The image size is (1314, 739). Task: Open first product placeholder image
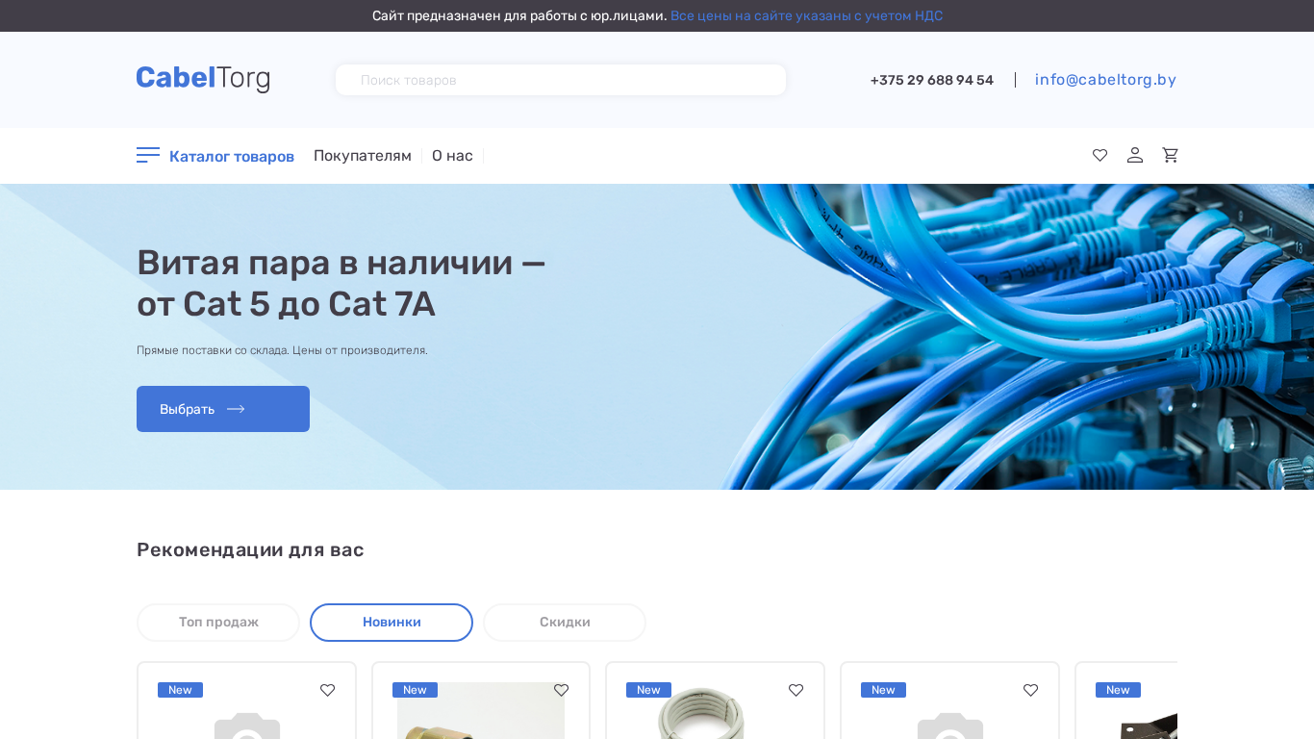(247, 725)
